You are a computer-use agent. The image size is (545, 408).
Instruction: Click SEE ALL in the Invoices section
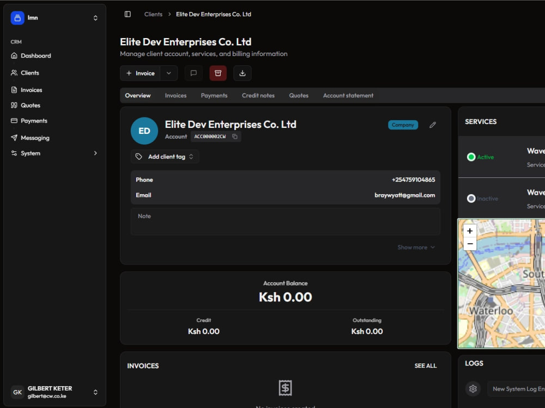(x=426, y=366)
